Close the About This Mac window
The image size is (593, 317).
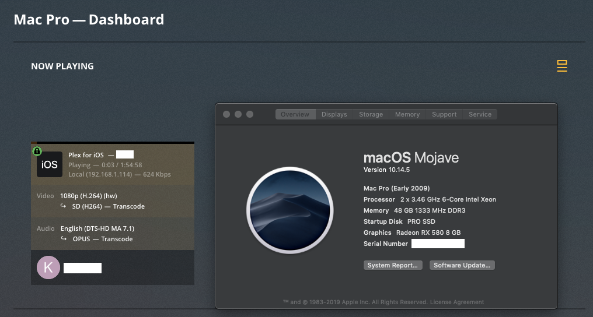coord(226,114)
